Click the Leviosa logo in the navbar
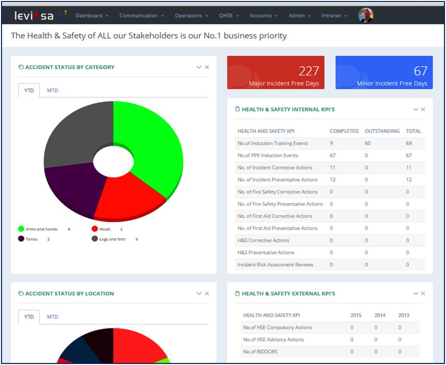 (x=40, y=15)
